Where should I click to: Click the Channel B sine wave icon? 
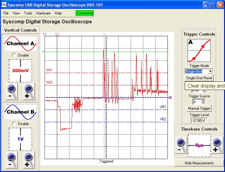coord(20,112)
